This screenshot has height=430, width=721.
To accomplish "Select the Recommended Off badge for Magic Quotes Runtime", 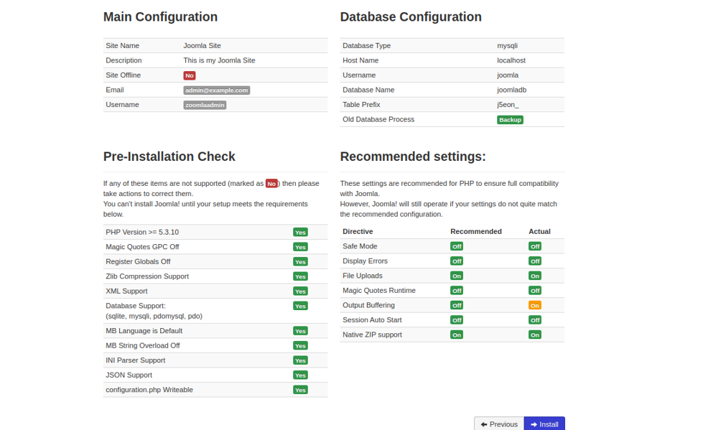I will (457, 290).
